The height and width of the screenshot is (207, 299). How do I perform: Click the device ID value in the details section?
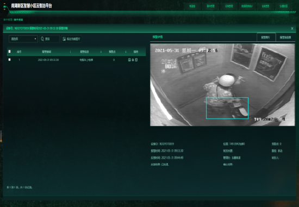pyautogui.click(x=167, y=144)
